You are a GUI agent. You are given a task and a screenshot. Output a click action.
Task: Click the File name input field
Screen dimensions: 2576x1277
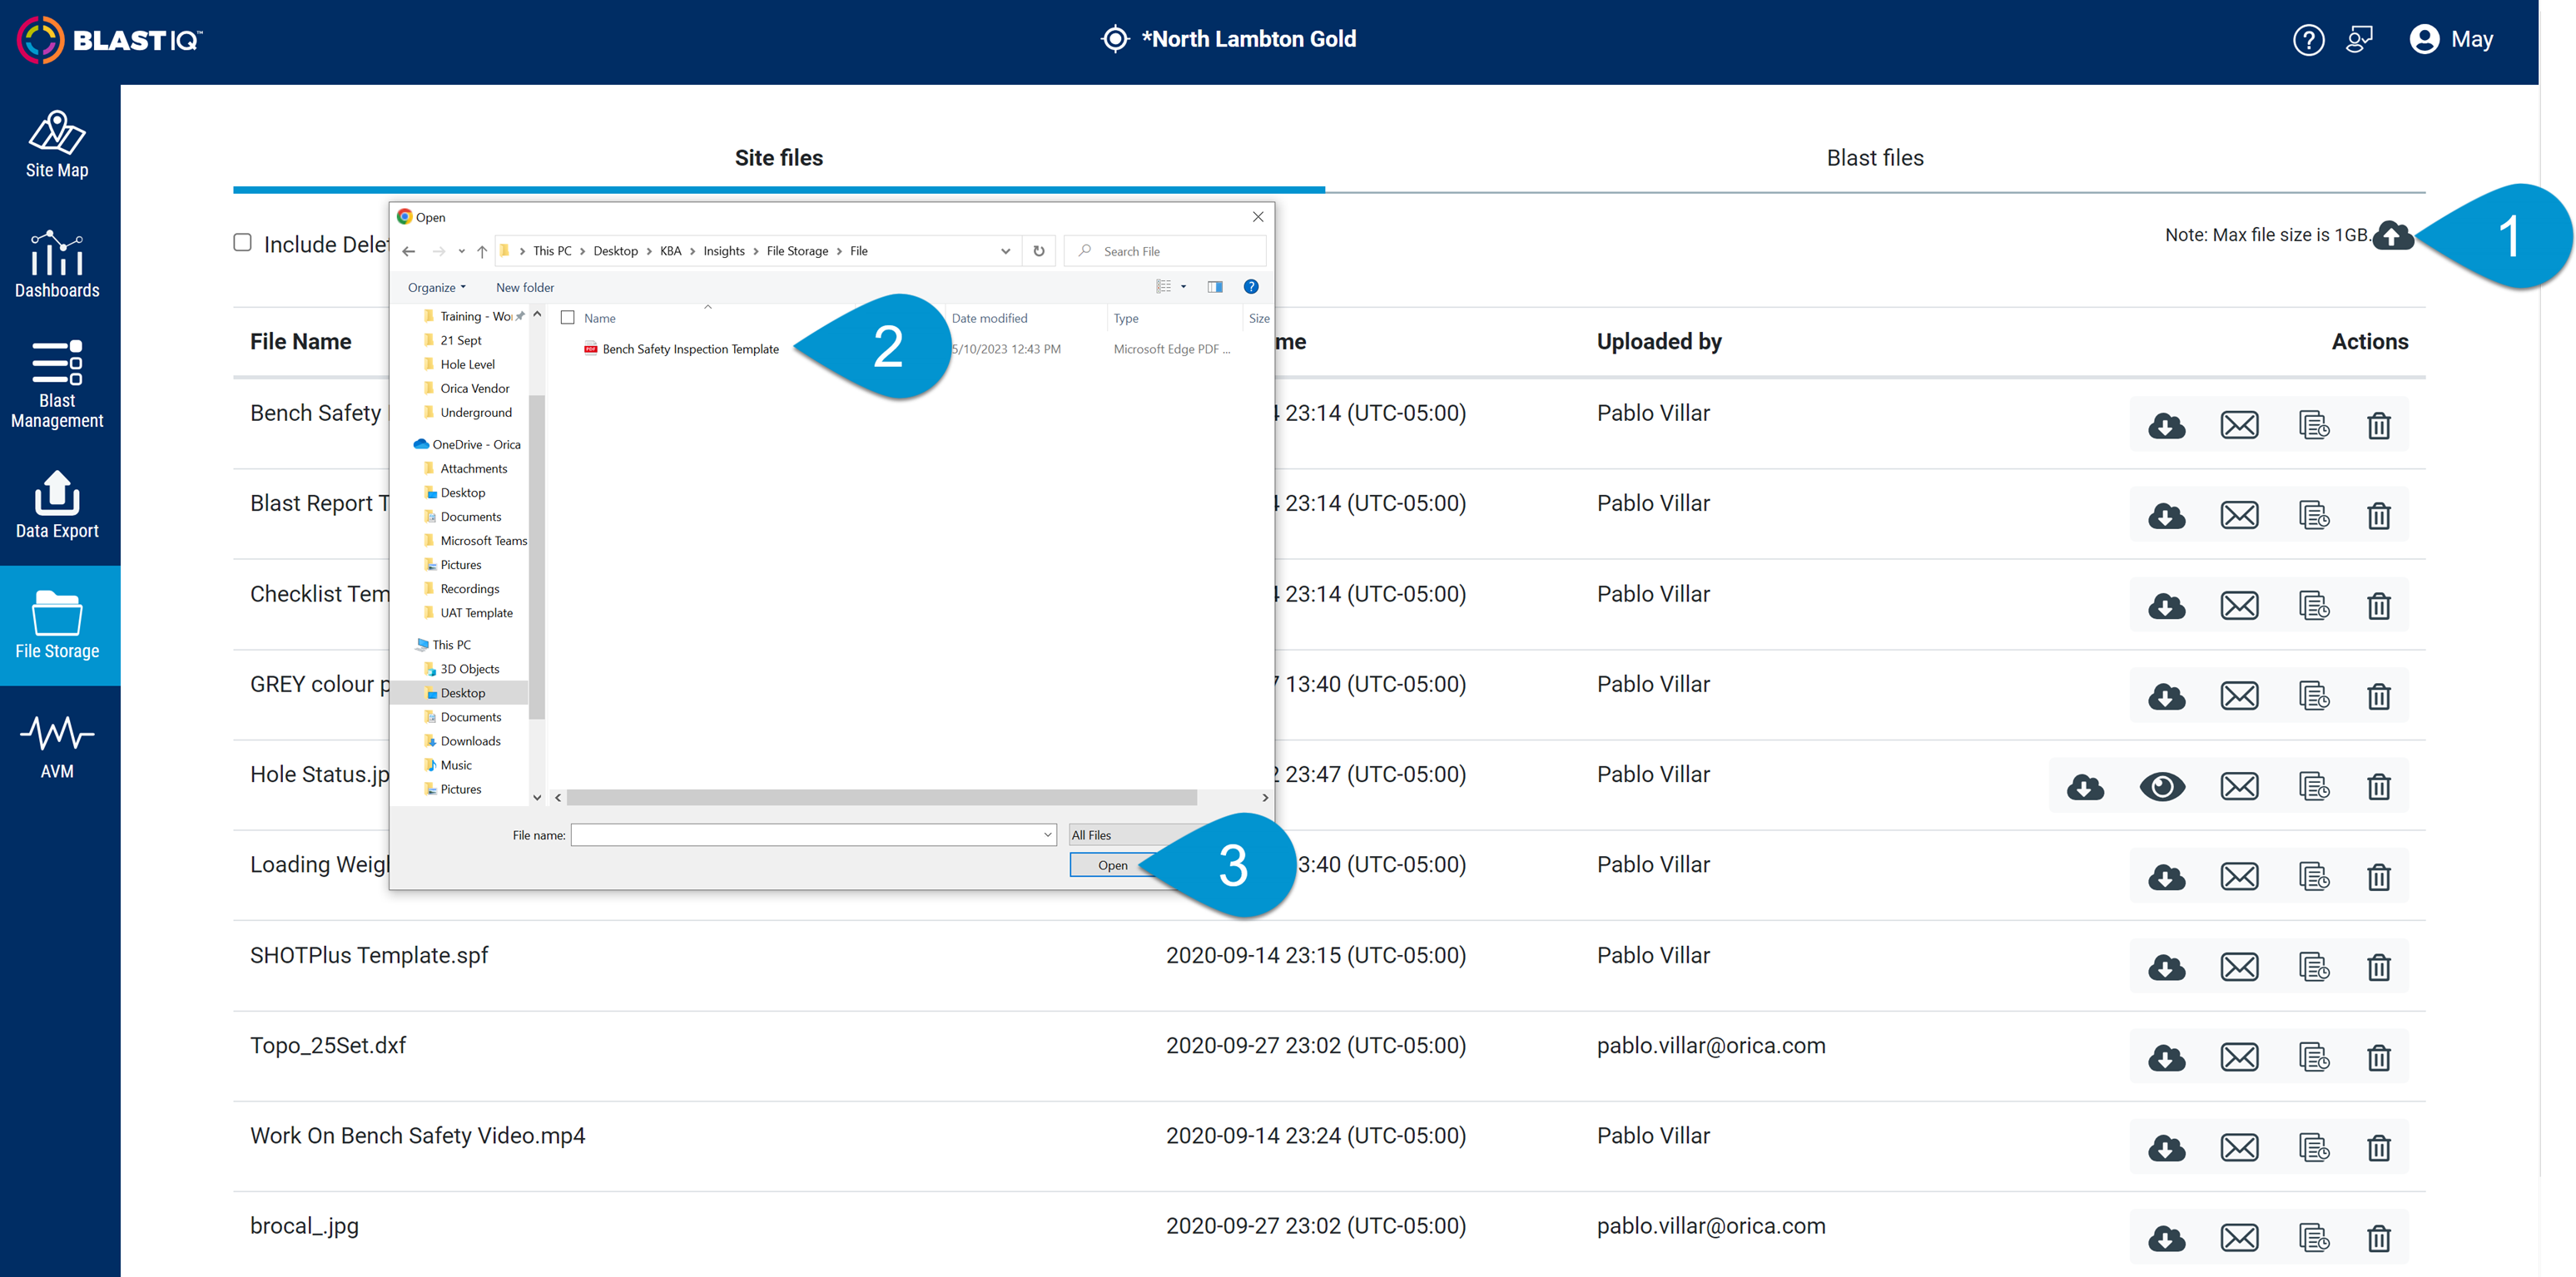click(805, 835)
